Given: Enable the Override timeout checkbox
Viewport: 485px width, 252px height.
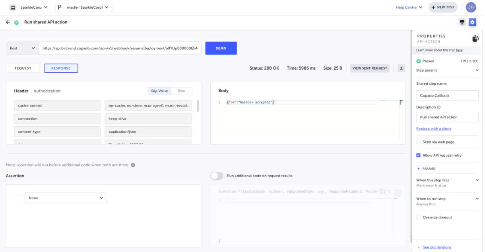Looking at the screenshot, I should click(418, 217).
